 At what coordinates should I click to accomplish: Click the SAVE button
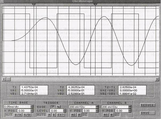pos(148,113)
